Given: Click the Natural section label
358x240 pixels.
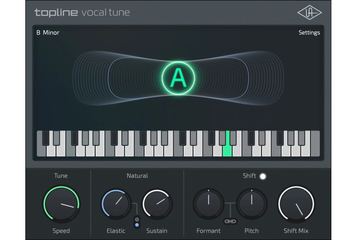Looking at the screenshot, I should click(137, 176).
